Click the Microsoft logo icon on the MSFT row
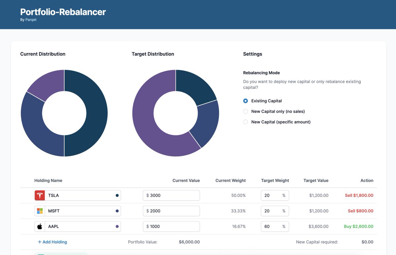 click(x=39, y=211)
